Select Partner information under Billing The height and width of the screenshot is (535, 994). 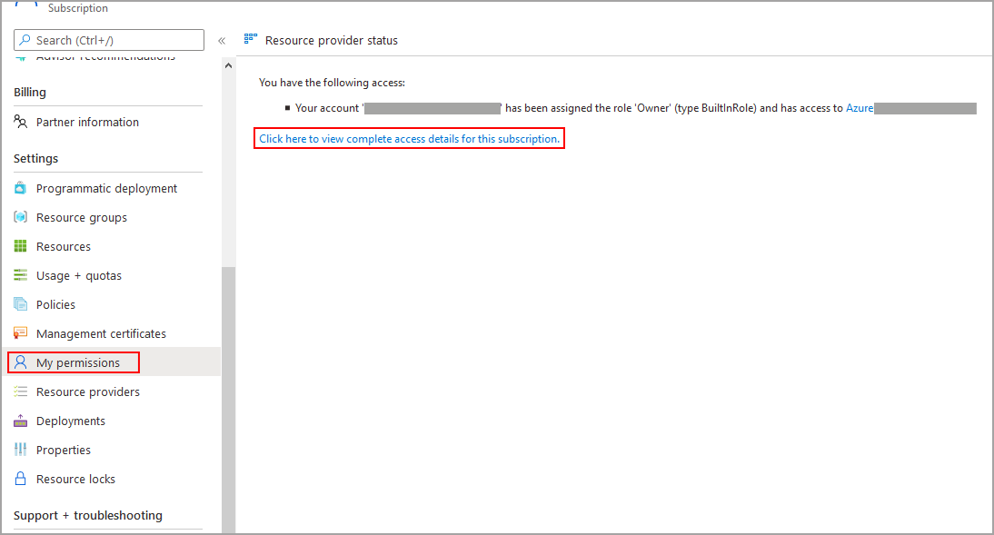[88, 122]
